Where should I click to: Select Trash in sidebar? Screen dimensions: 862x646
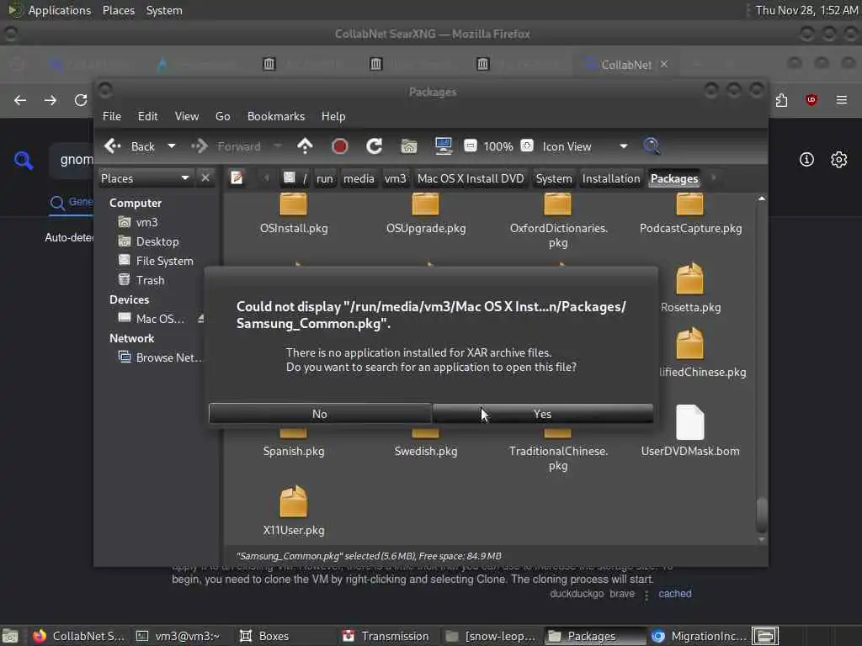tap(150, 280)
